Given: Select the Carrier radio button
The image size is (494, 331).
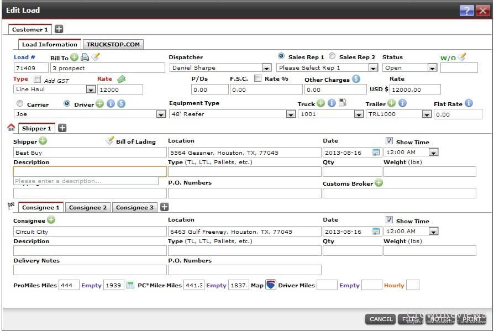Looking at the screenshot, I should tap(20, 103).
